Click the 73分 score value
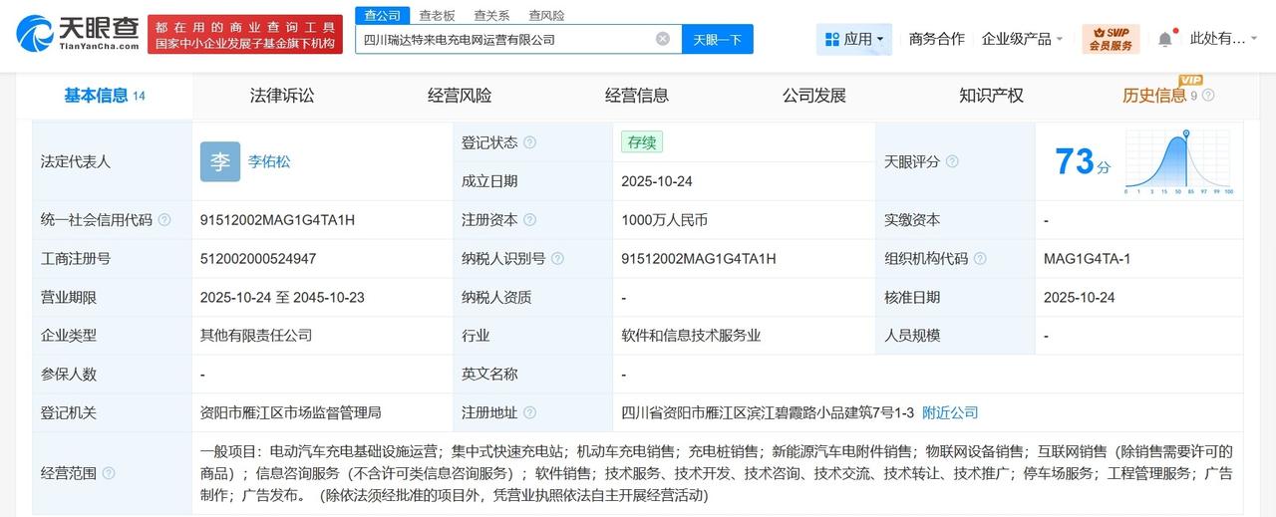This screenshot has width=1276, height=517. pyautogui.click(x=1083, y=160)
